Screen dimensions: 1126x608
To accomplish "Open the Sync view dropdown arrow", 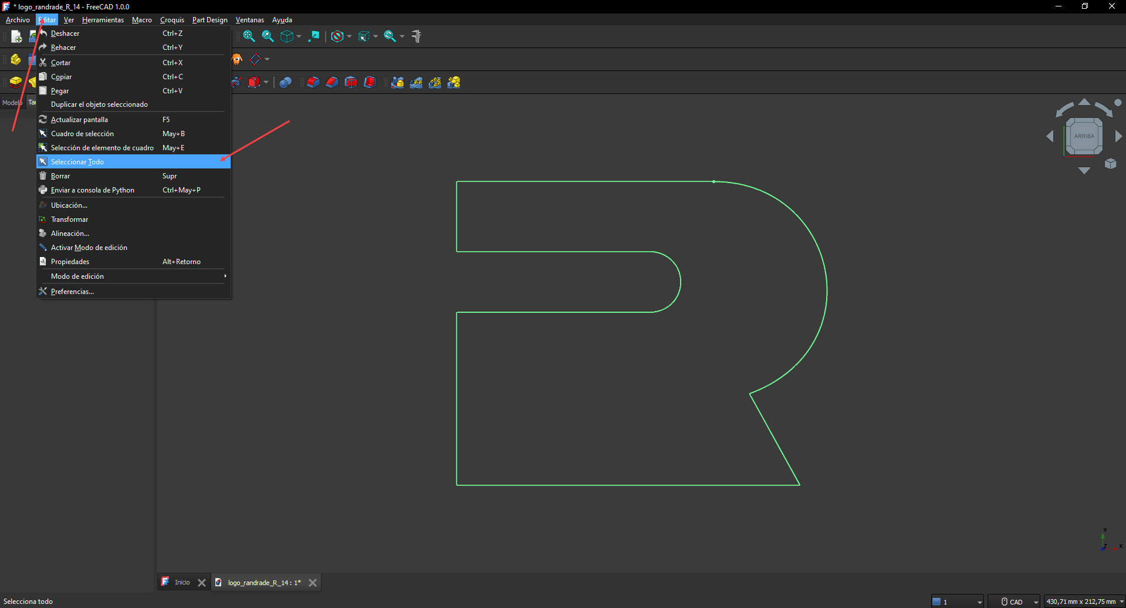I will tap(402, 36).
